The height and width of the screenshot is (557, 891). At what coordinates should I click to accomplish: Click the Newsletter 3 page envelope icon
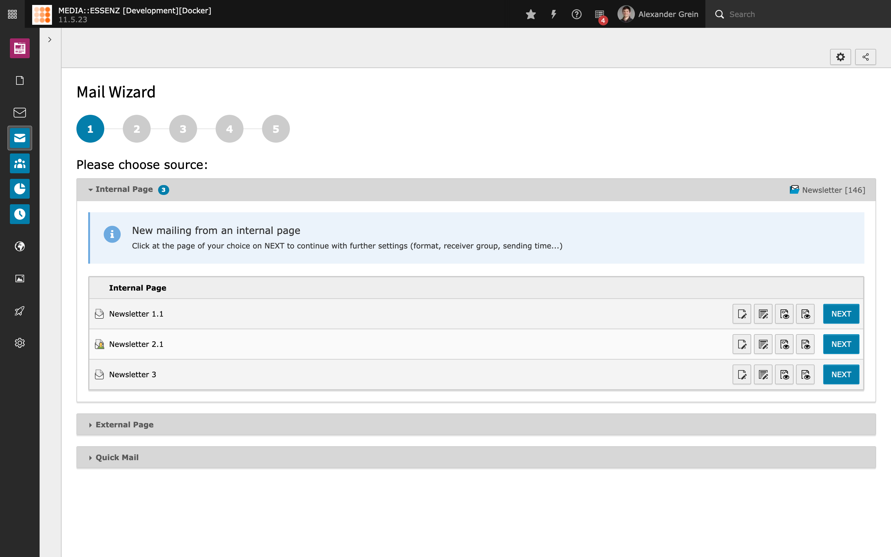(99, 374)
